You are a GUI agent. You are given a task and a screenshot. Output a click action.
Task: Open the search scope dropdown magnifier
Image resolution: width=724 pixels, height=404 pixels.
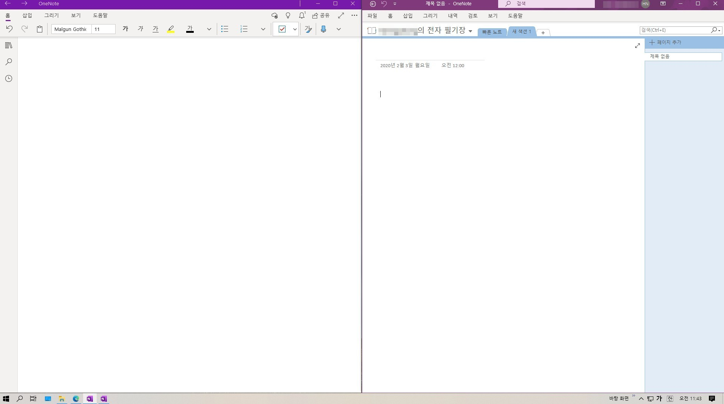pyautogui.click(x=716, y=30)
